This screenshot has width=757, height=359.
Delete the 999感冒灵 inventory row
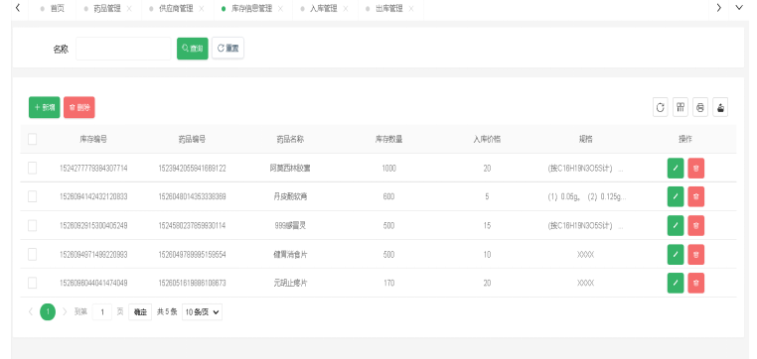[696, 225]
